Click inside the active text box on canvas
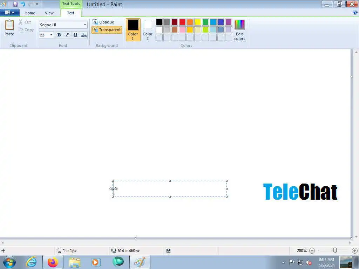359x269 pixels. [x=170, y=189]
